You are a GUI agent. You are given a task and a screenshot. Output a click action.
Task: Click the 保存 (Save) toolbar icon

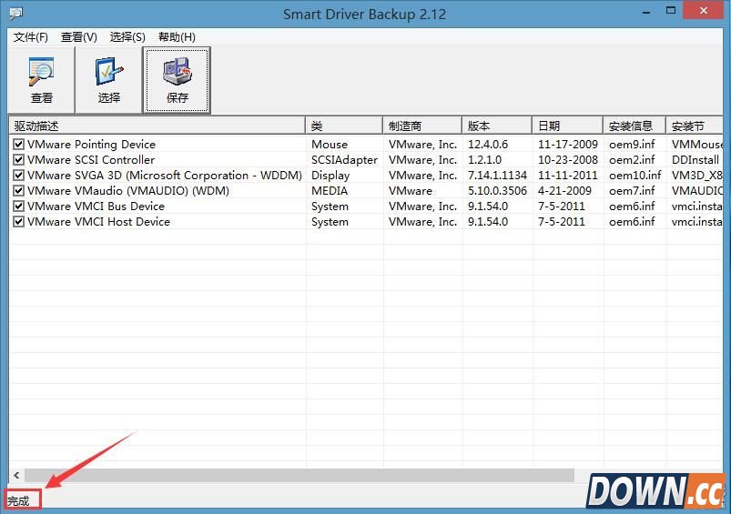pos(178,80)
